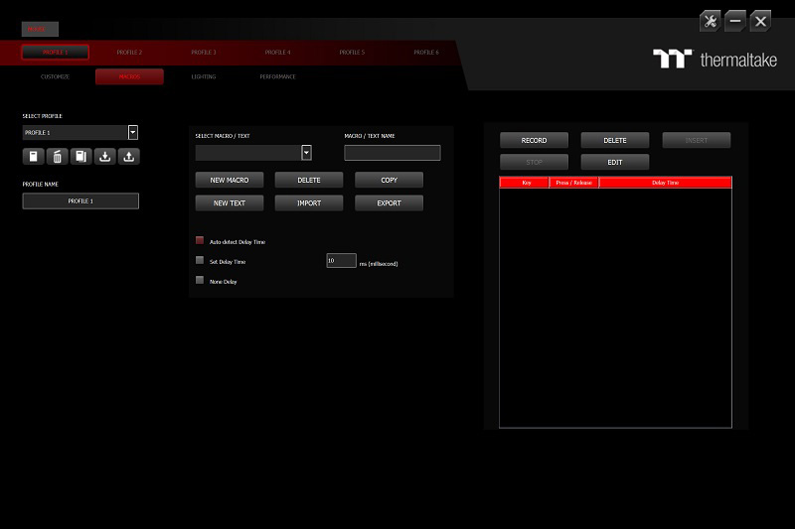Enable Auto-detect Delay Time option
The height and width of the screenshot is (529, 795).
(x=200, y=241)
